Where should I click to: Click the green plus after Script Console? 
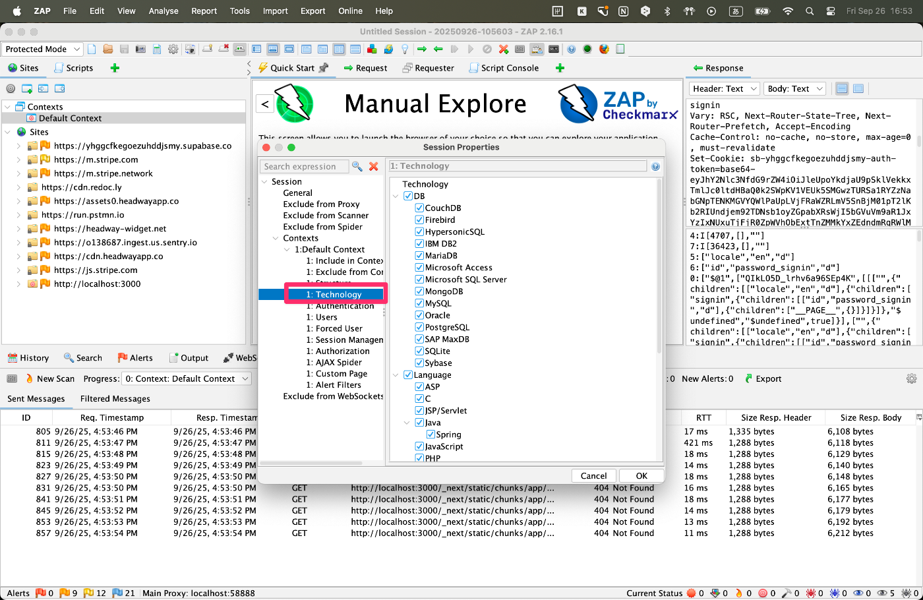(x=560, y=68)
